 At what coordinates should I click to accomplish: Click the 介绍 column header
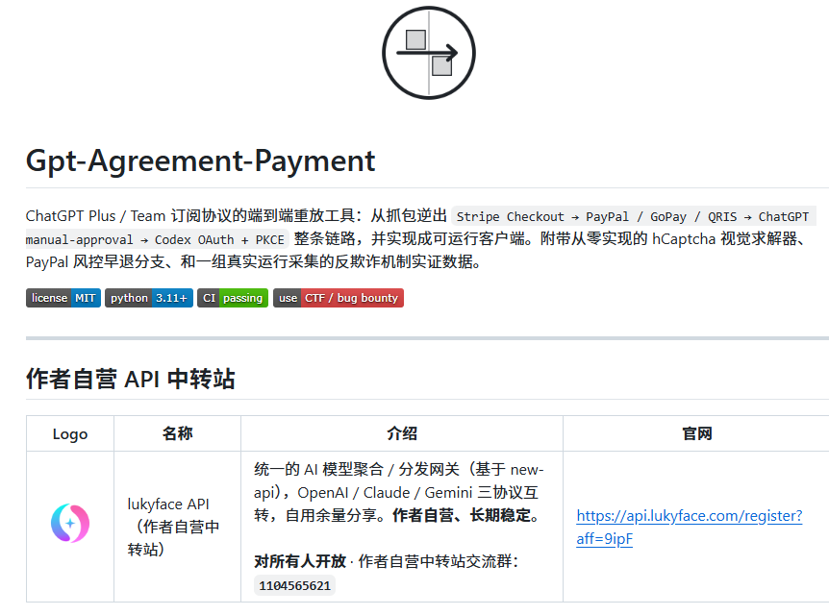pos(402,433)
